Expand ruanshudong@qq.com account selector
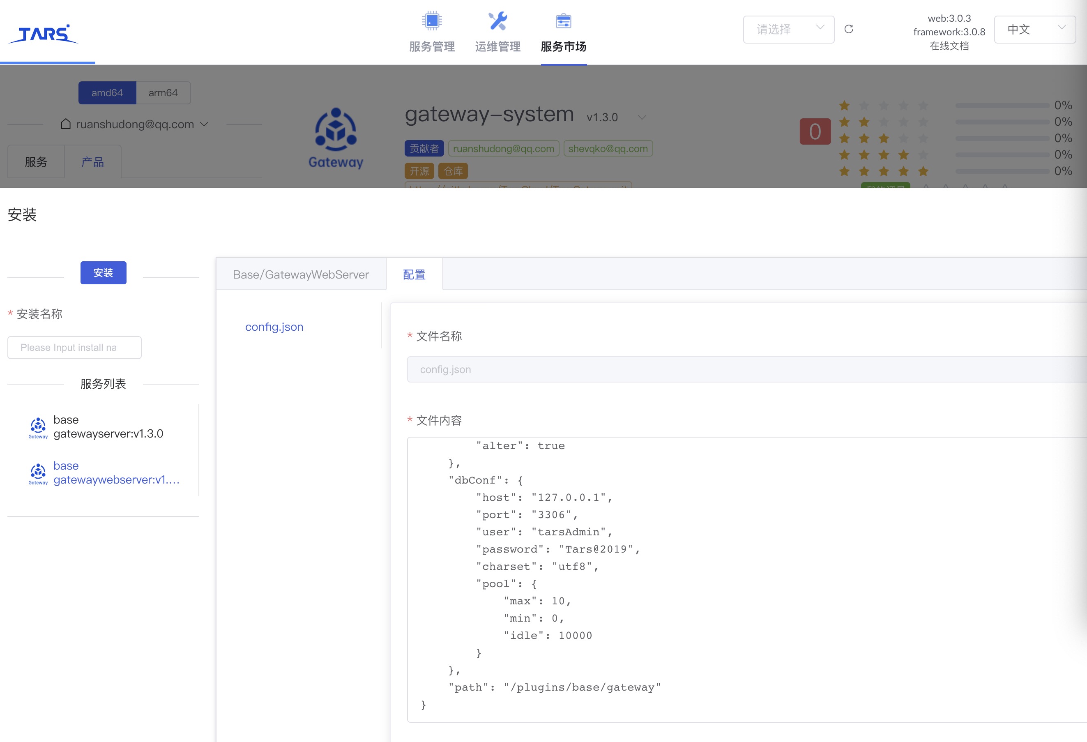Screen dimensions: 1087x742 [x=134, y=124]
